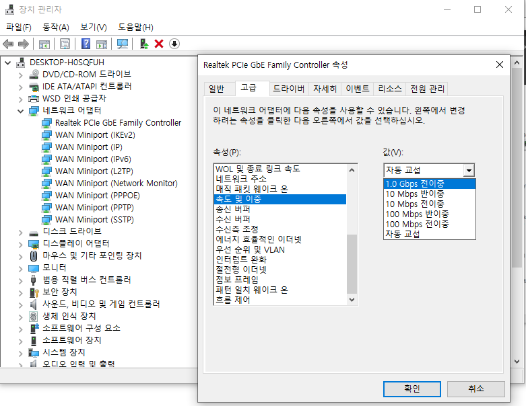
Task: Open the 동작(A) menu
Action: click(x=56, y=27)
